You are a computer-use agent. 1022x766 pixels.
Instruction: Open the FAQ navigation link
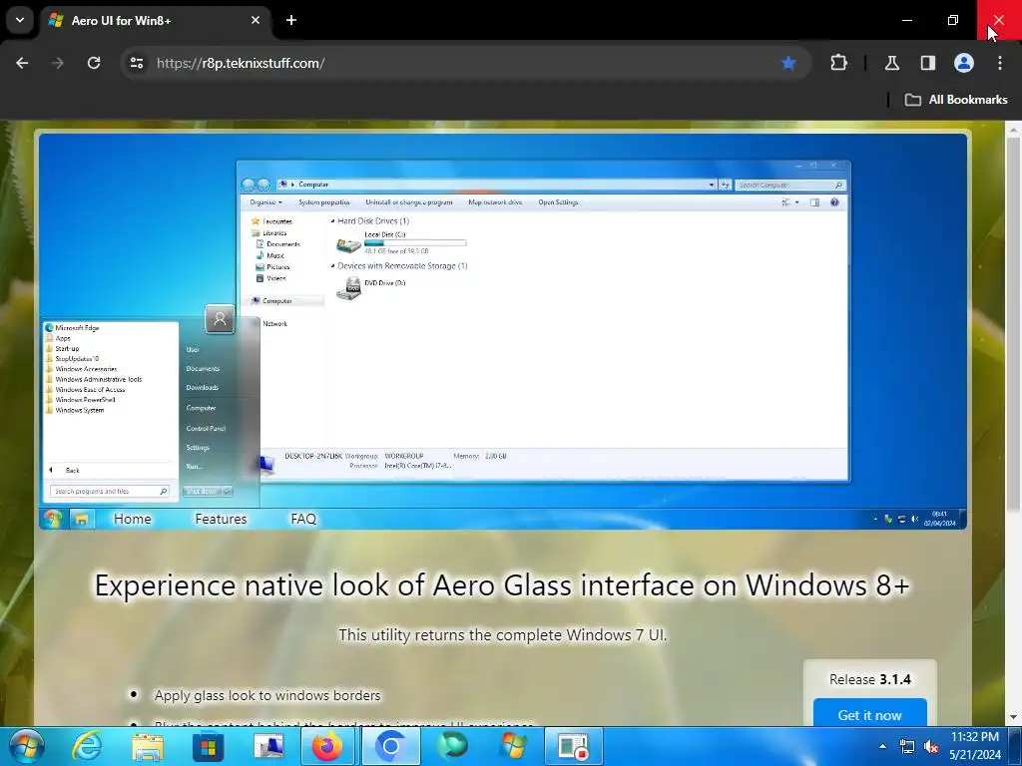point(303,519)
